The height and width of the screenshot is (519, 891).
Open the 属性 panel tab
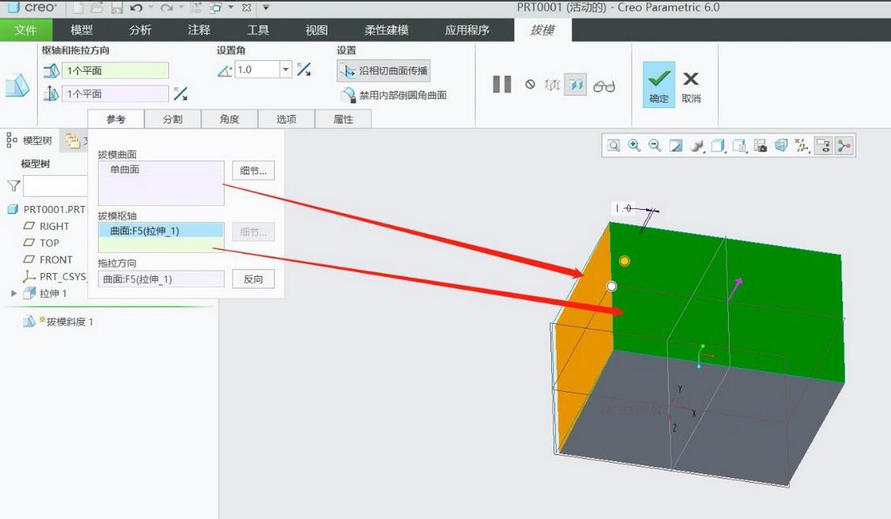click(x=344, y=119)
